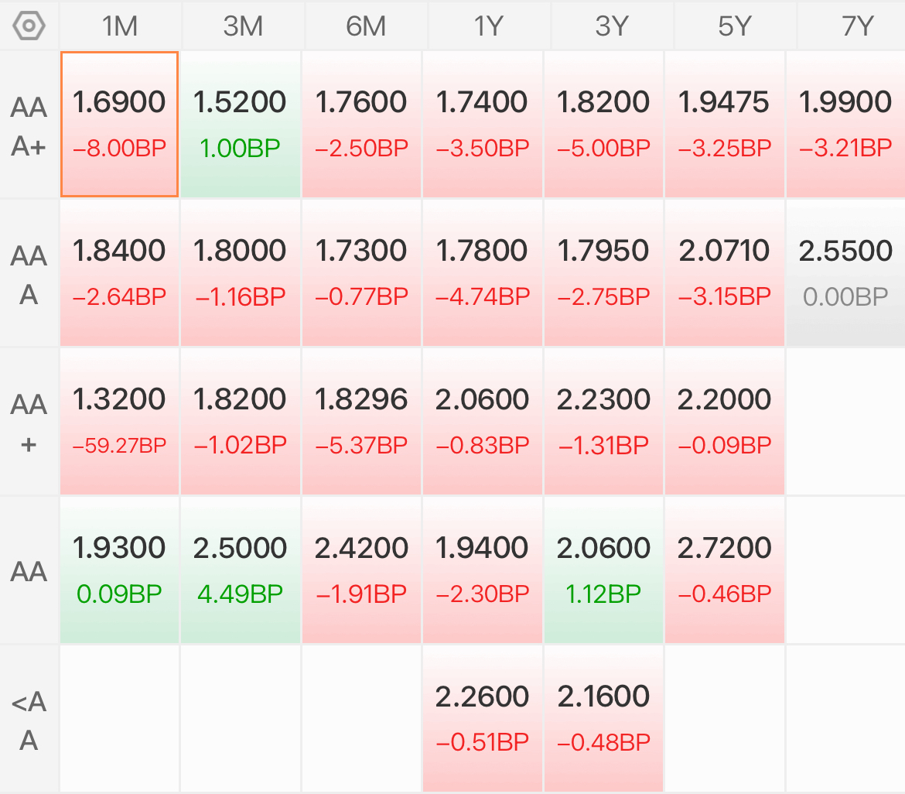905x794 pixels.
Task: Select the 1M column header
Action: pos(120,26)
